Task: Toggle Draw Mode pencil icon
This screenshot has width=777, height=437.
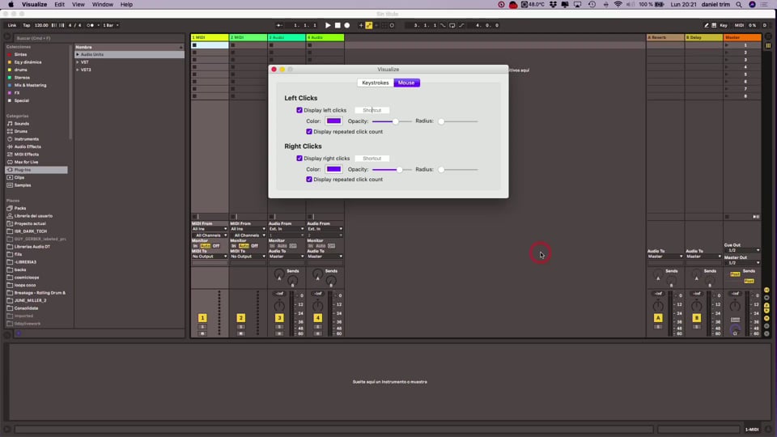Action: [x=706, y=25]
